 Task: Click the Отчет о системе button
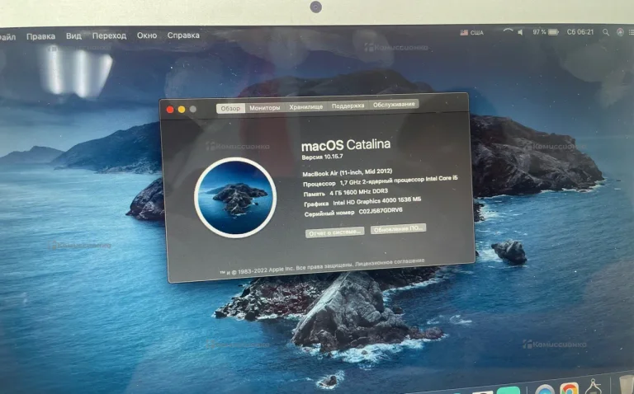click(x=335, y=232)
